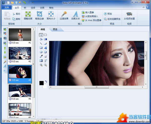Choose the rectangular selection marquee tool
The image size is (151, 124).
pos(46,35)
